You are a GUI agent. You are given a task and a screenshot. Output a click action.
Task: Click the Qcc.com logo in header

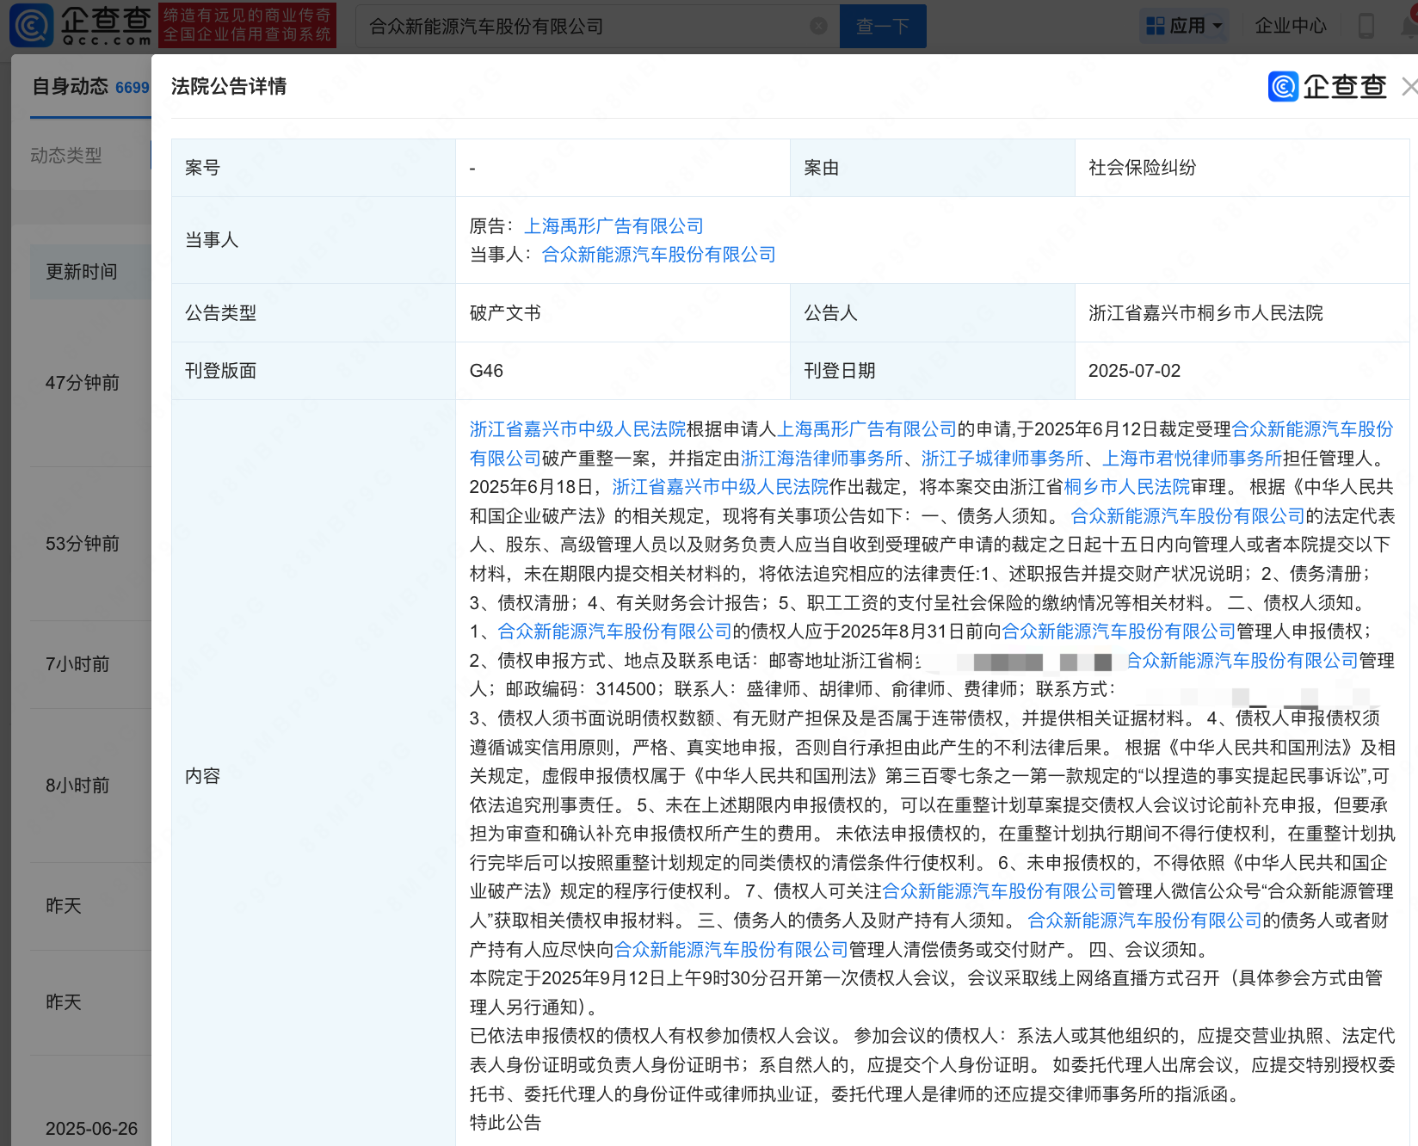[80, 25]
